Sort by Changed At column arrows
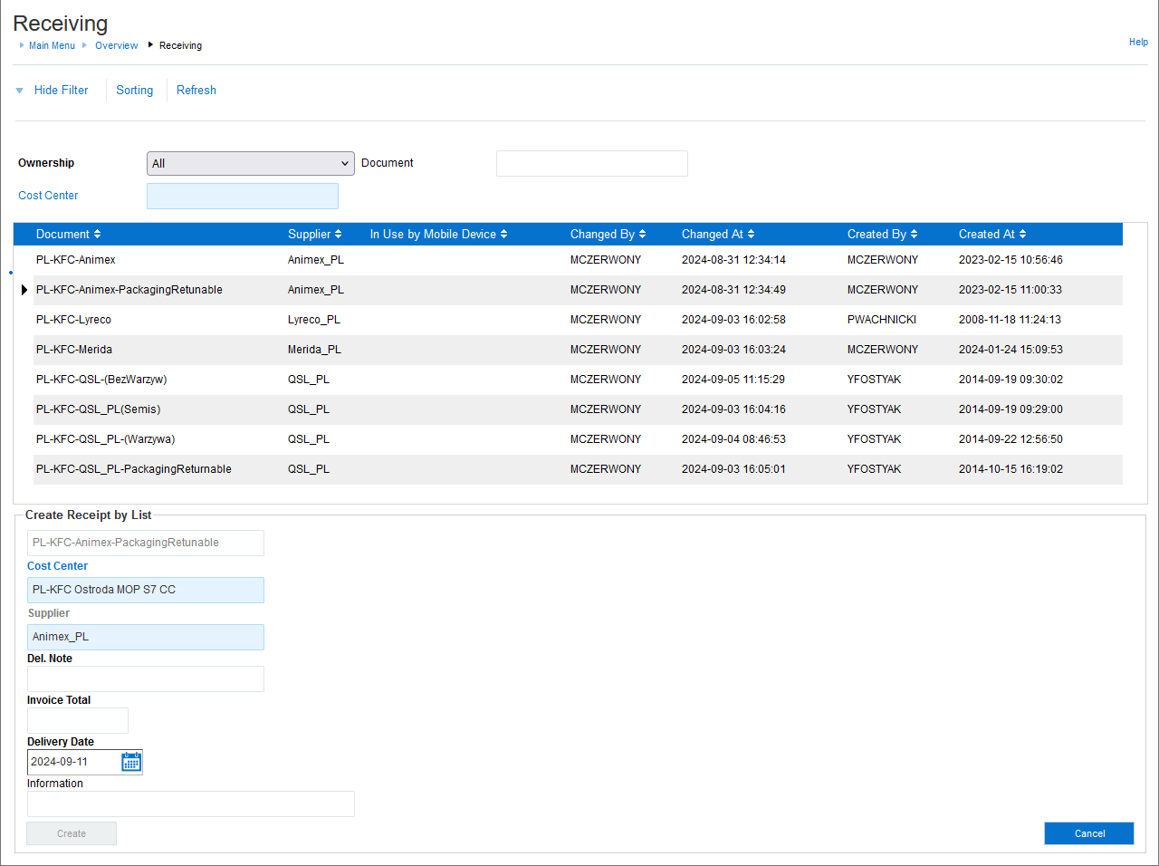 [751, 234]
